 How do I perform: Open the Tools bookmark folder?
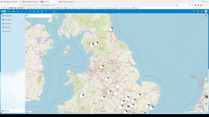[80, 8]
